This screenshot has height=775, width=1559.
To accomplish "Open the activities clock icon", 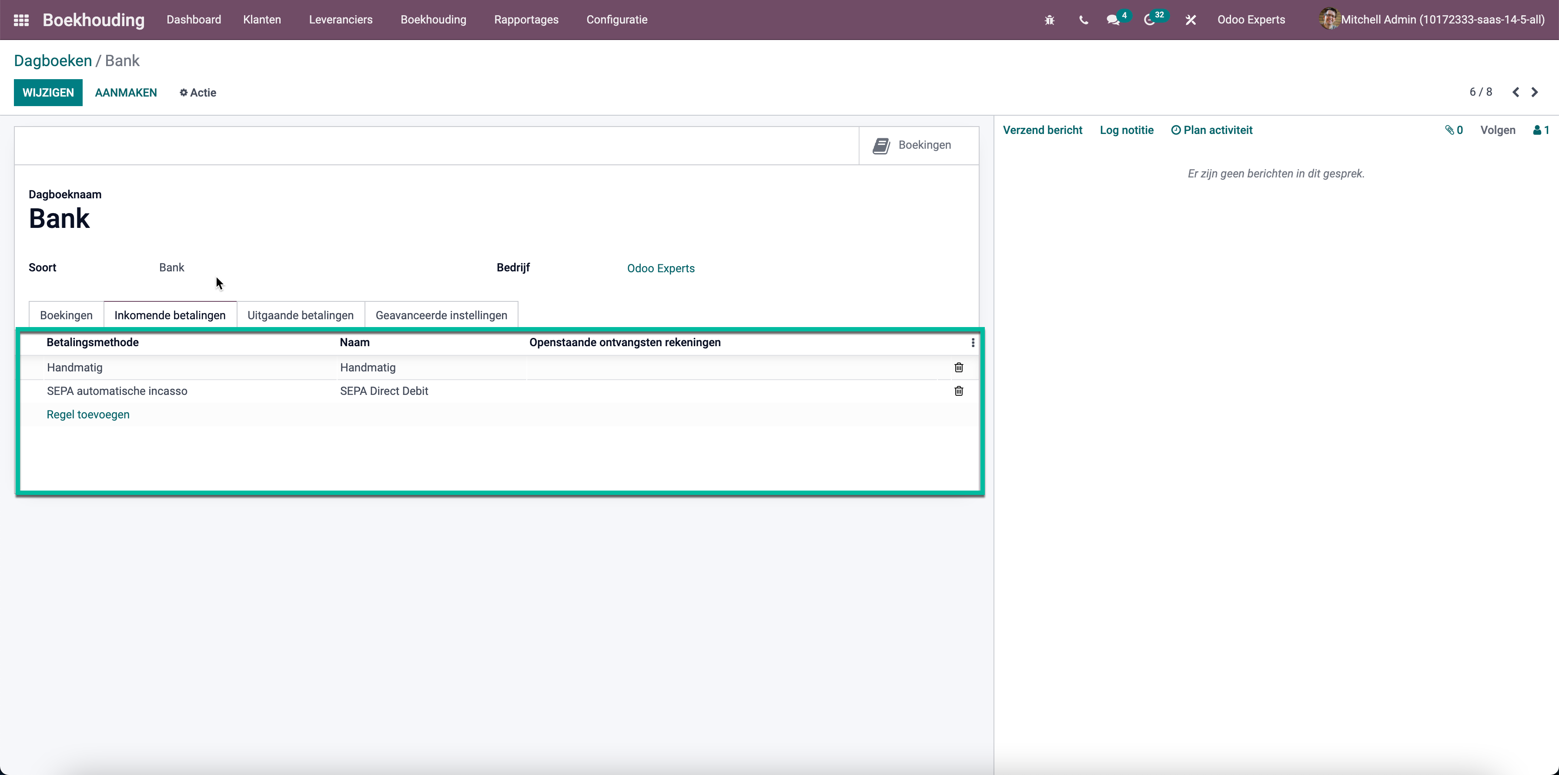I will (1149, 20).
